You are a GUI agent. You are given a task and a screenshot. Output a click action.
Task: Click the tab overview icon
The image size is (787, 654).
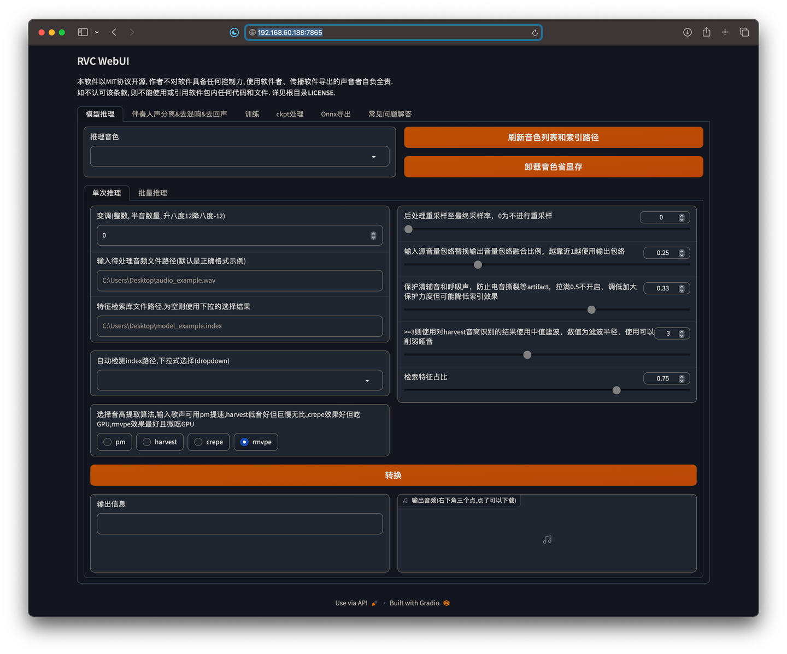pyautogui.click(x=744, y=32)
